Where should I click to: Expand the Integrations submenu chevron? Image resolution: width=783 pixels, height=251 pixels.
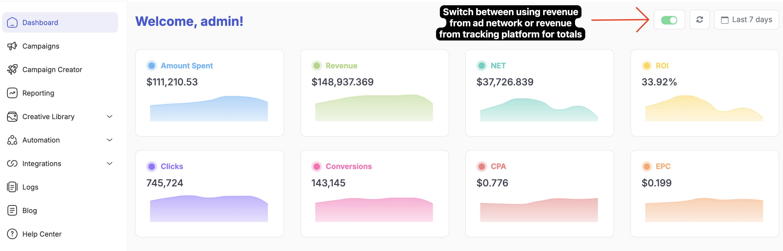pyautogui.click(x=110, y=164)
